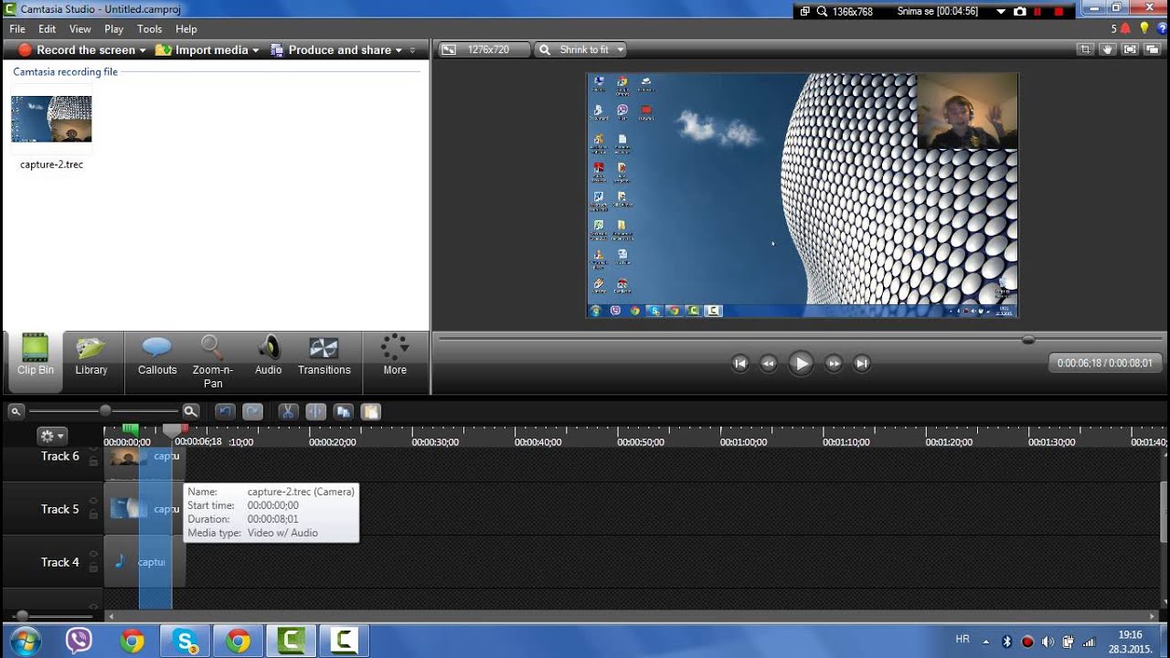Toggle lock on Track 4
The height and width of the screenshot is (658, 1170).
tap(93, 568)
